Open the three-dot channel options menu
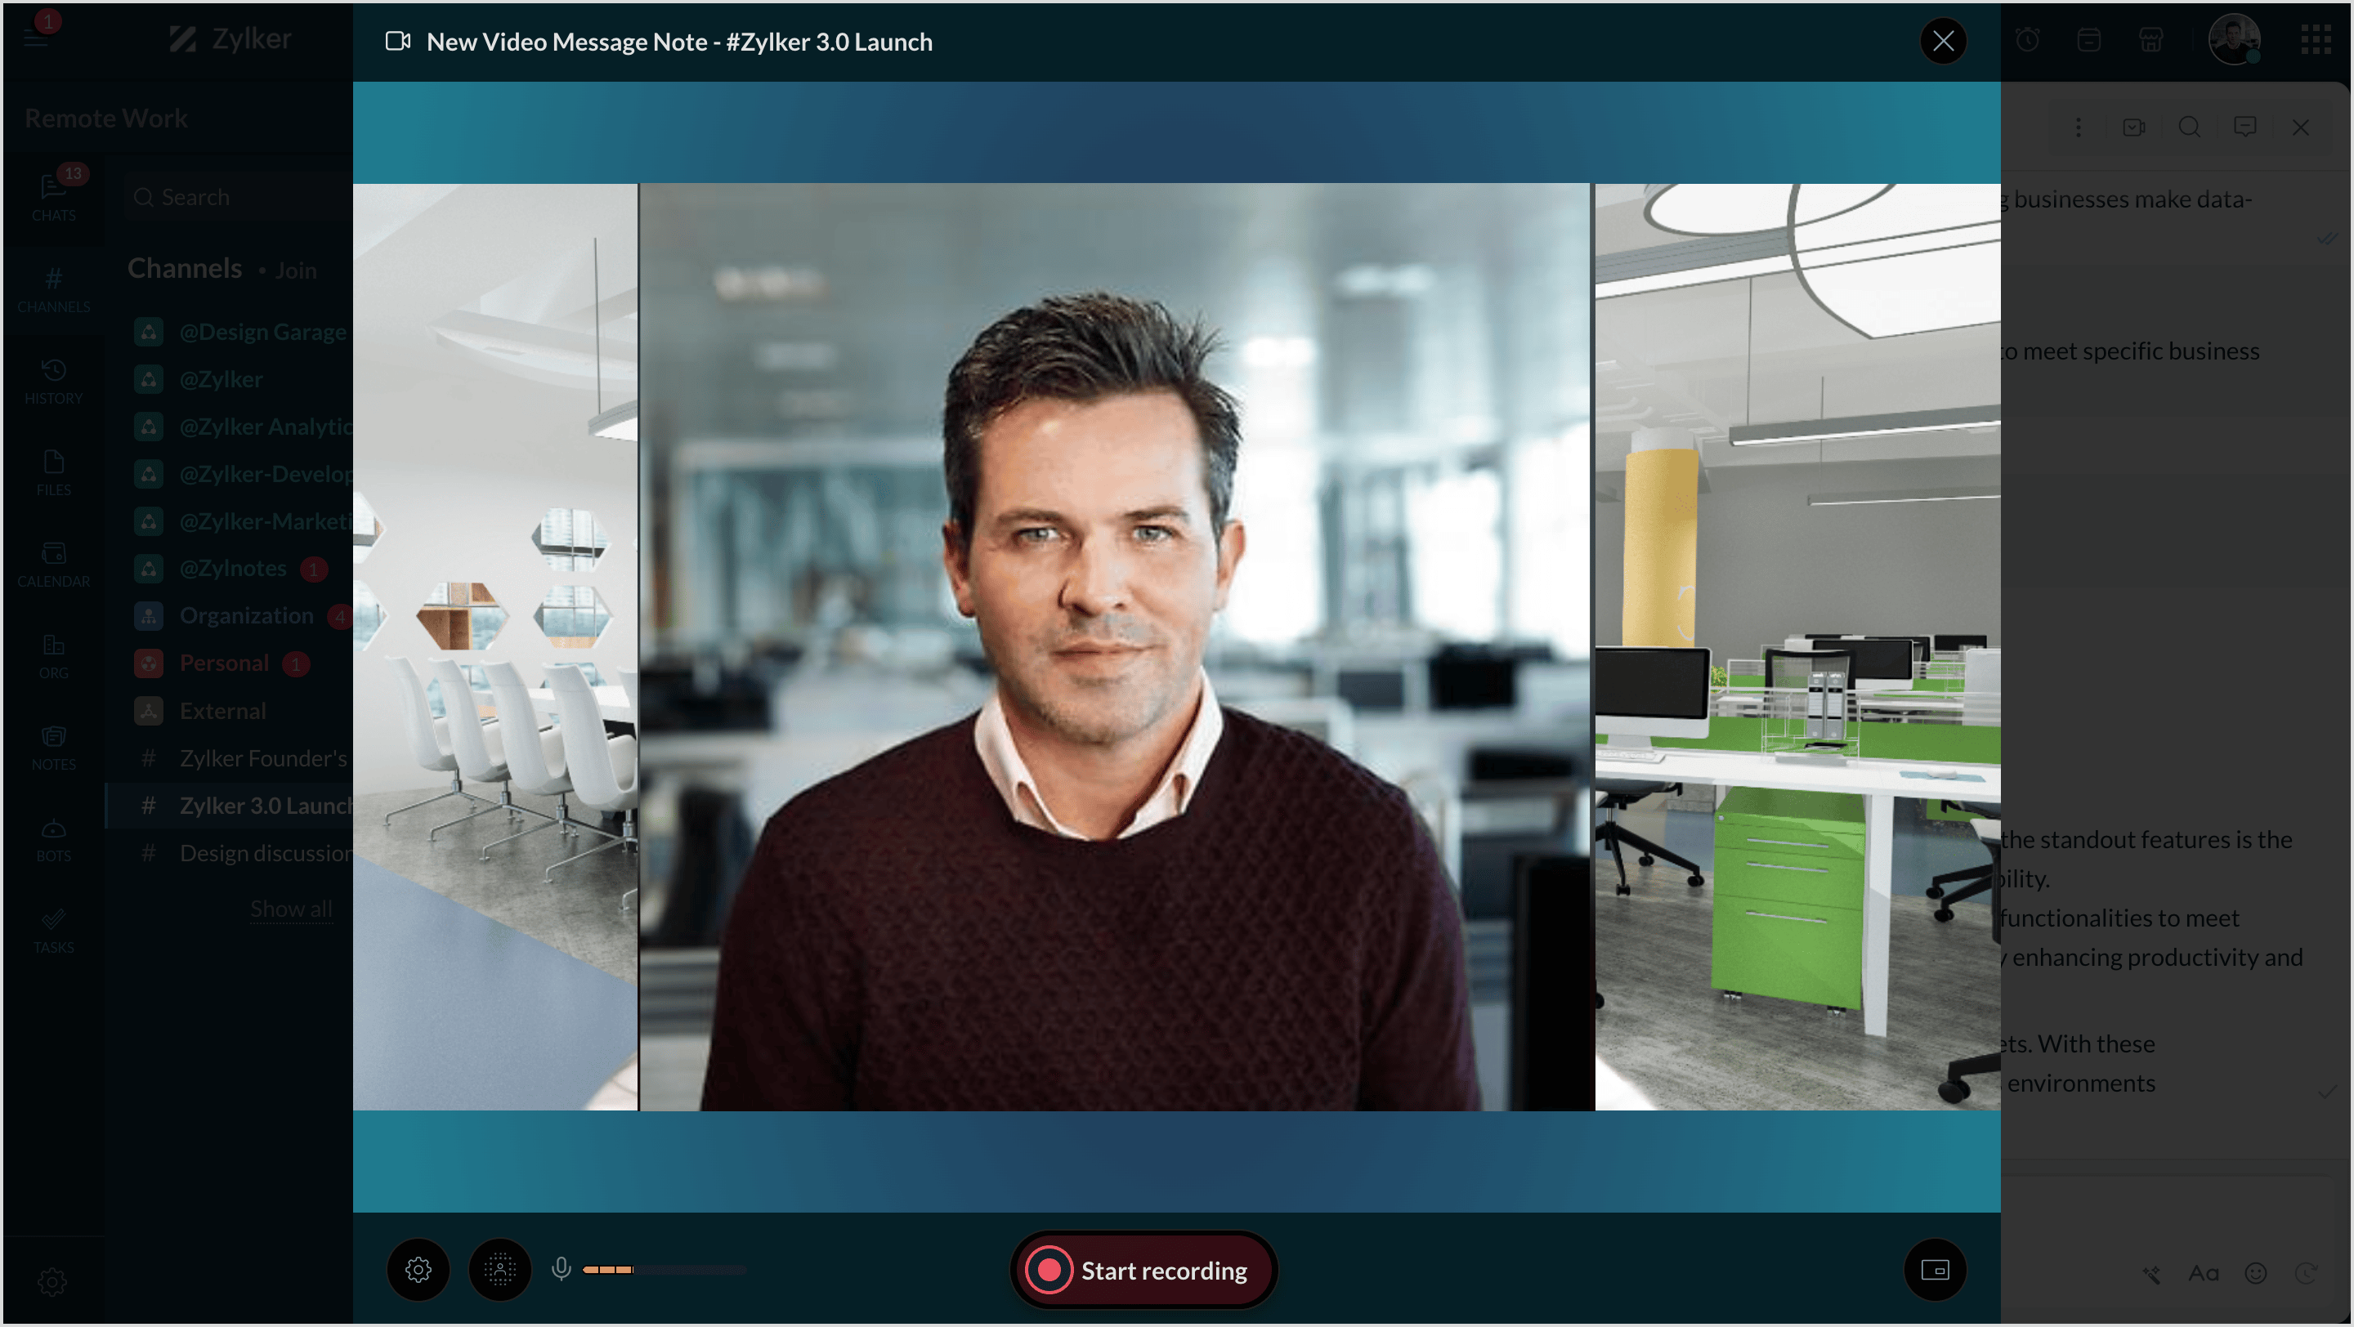The width and height of the screenshot is (2354, 1327). pos(2078,127)
